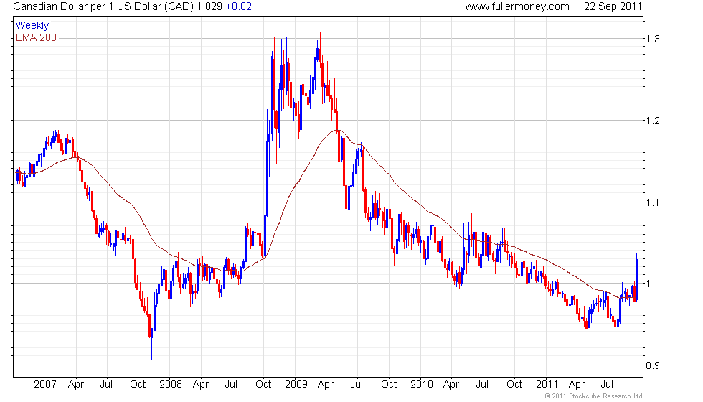Click the 1.2 price axis label
This screenshot has width=703, height=402.
point(653,121)
